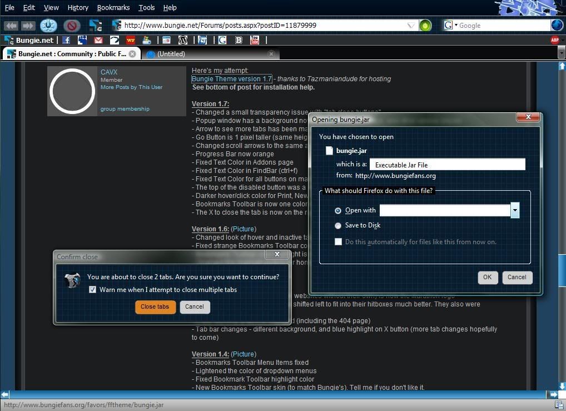The image size is (566, 411).
Task: Click the green Go button beside URL
Action: pyautogui.click(x=425, y=26)
